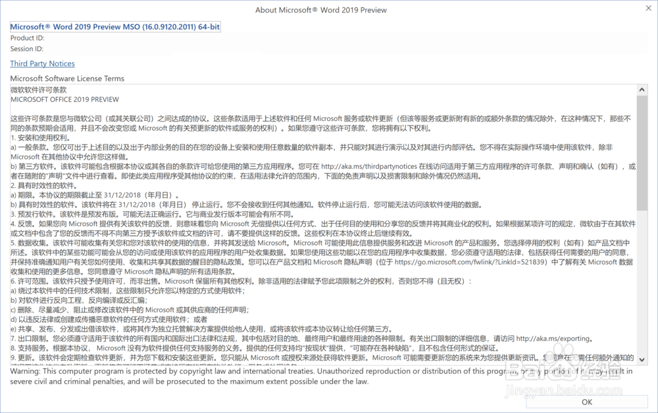The height and width of the screenshot is (413, 658).
Task: Click the copyright Warning text
Action: pyautogui.click(x=321, y=376)
